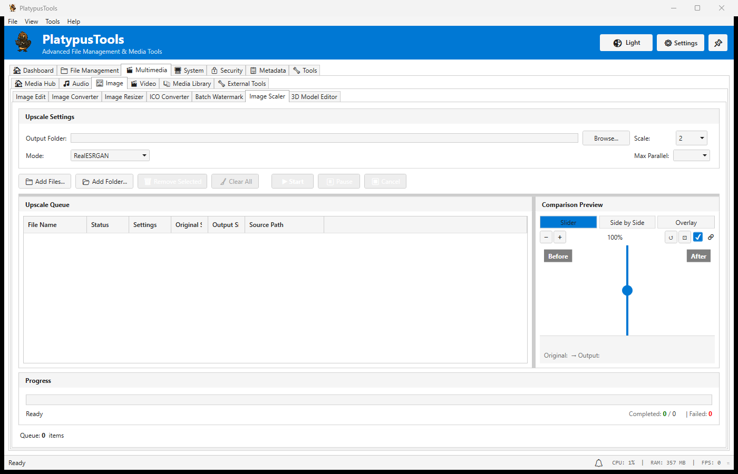Open the Mode dropdown showing RealESRGAN
The height and width of the screenshot is (474, 738).
pos(110,155)
